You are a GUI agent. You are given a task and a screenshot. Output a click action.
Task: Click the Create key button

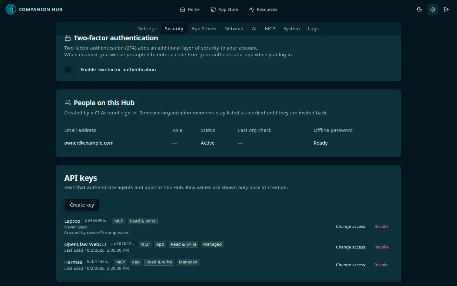pyautogui.click(x=82, y=205)
